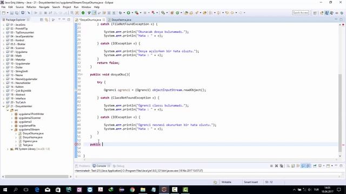346x194 pixels.
Task: Click the Open Perspective icon near Quick Access
Action: click(315, 13)
